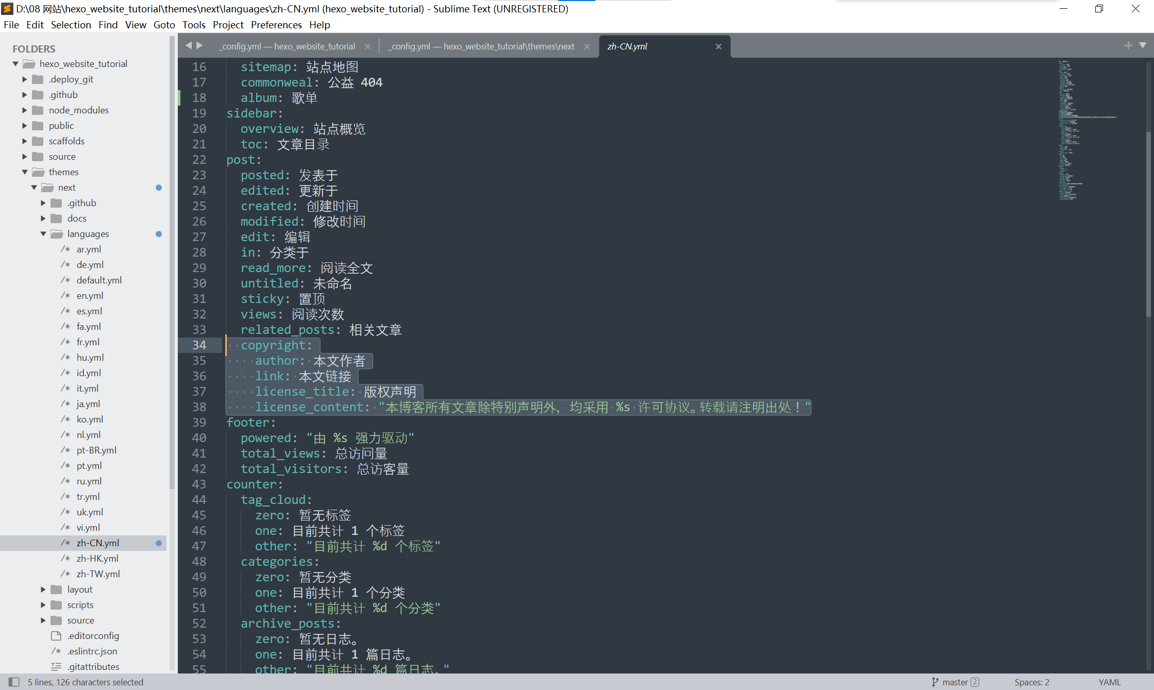Click the git branch icon for master
This screenshot has height=690, width=1154.
click(935, 682)
